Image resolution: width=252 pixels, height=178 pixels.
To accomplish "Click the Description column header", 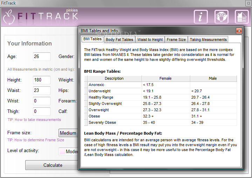I will (x=114, y=78).
